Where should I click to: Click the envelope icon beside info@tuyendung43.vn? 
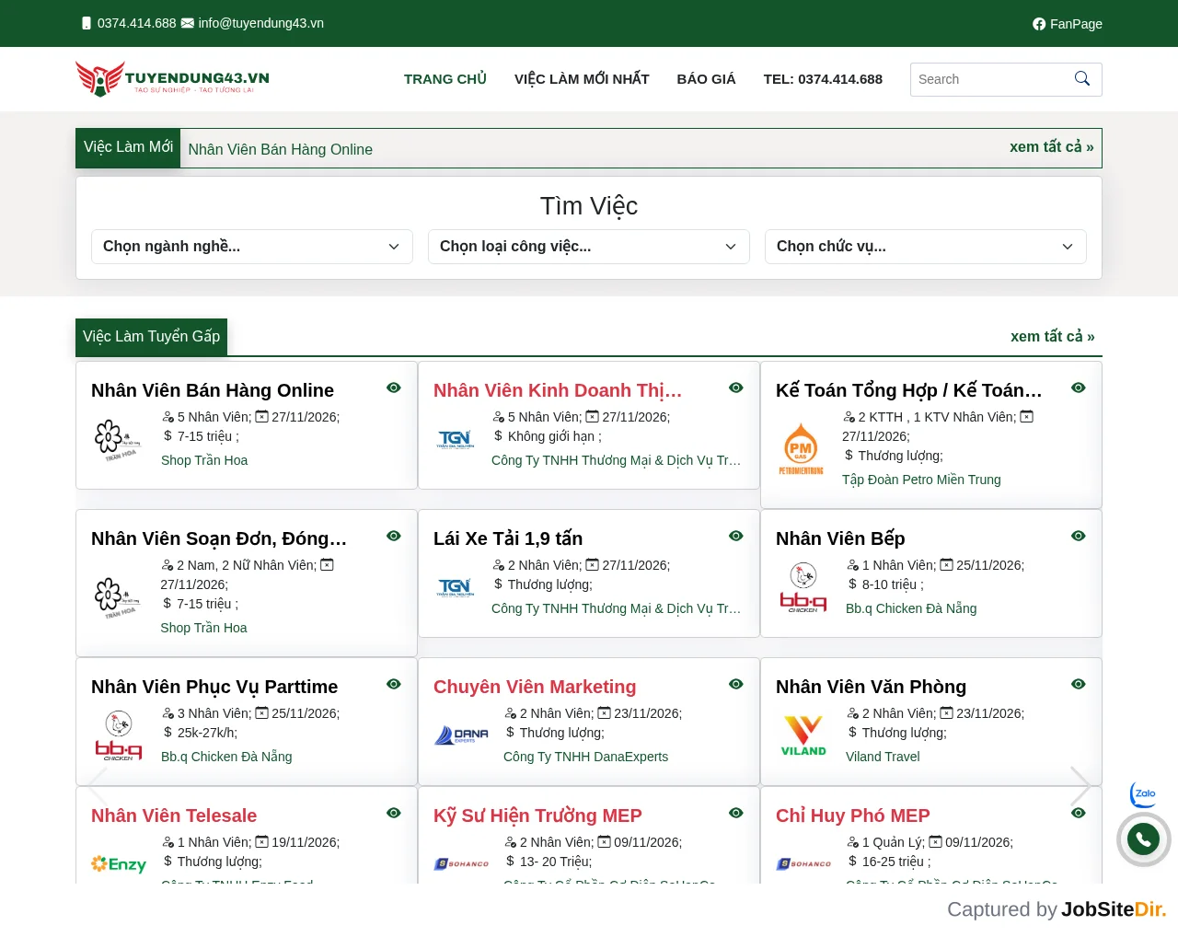tap(188, 23)
